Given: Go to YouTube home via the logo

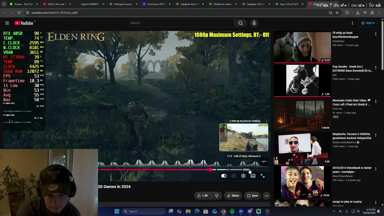Looking at the screenshot, I should coord(25,23).
